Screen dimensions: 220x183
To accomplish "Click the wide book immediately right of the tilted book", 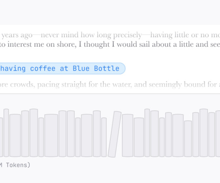I will coord(127,135).
